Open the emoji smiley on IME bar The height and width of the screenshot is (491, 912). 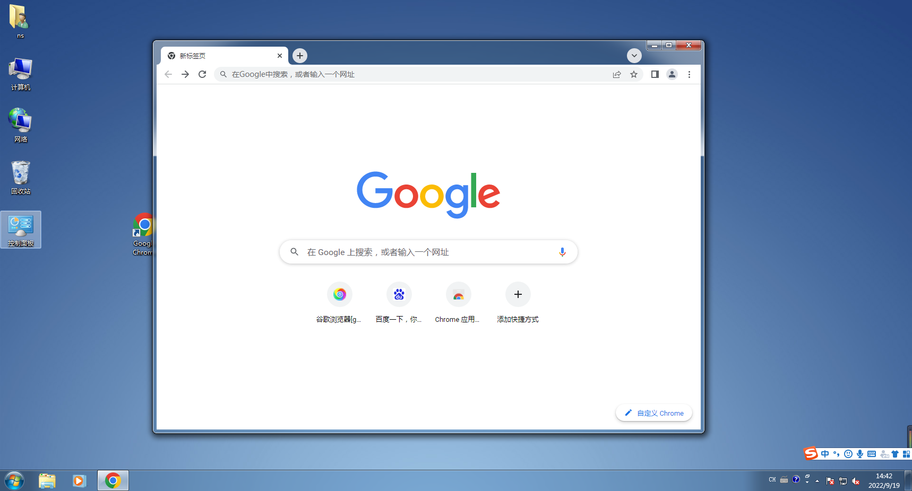(848, 454)
